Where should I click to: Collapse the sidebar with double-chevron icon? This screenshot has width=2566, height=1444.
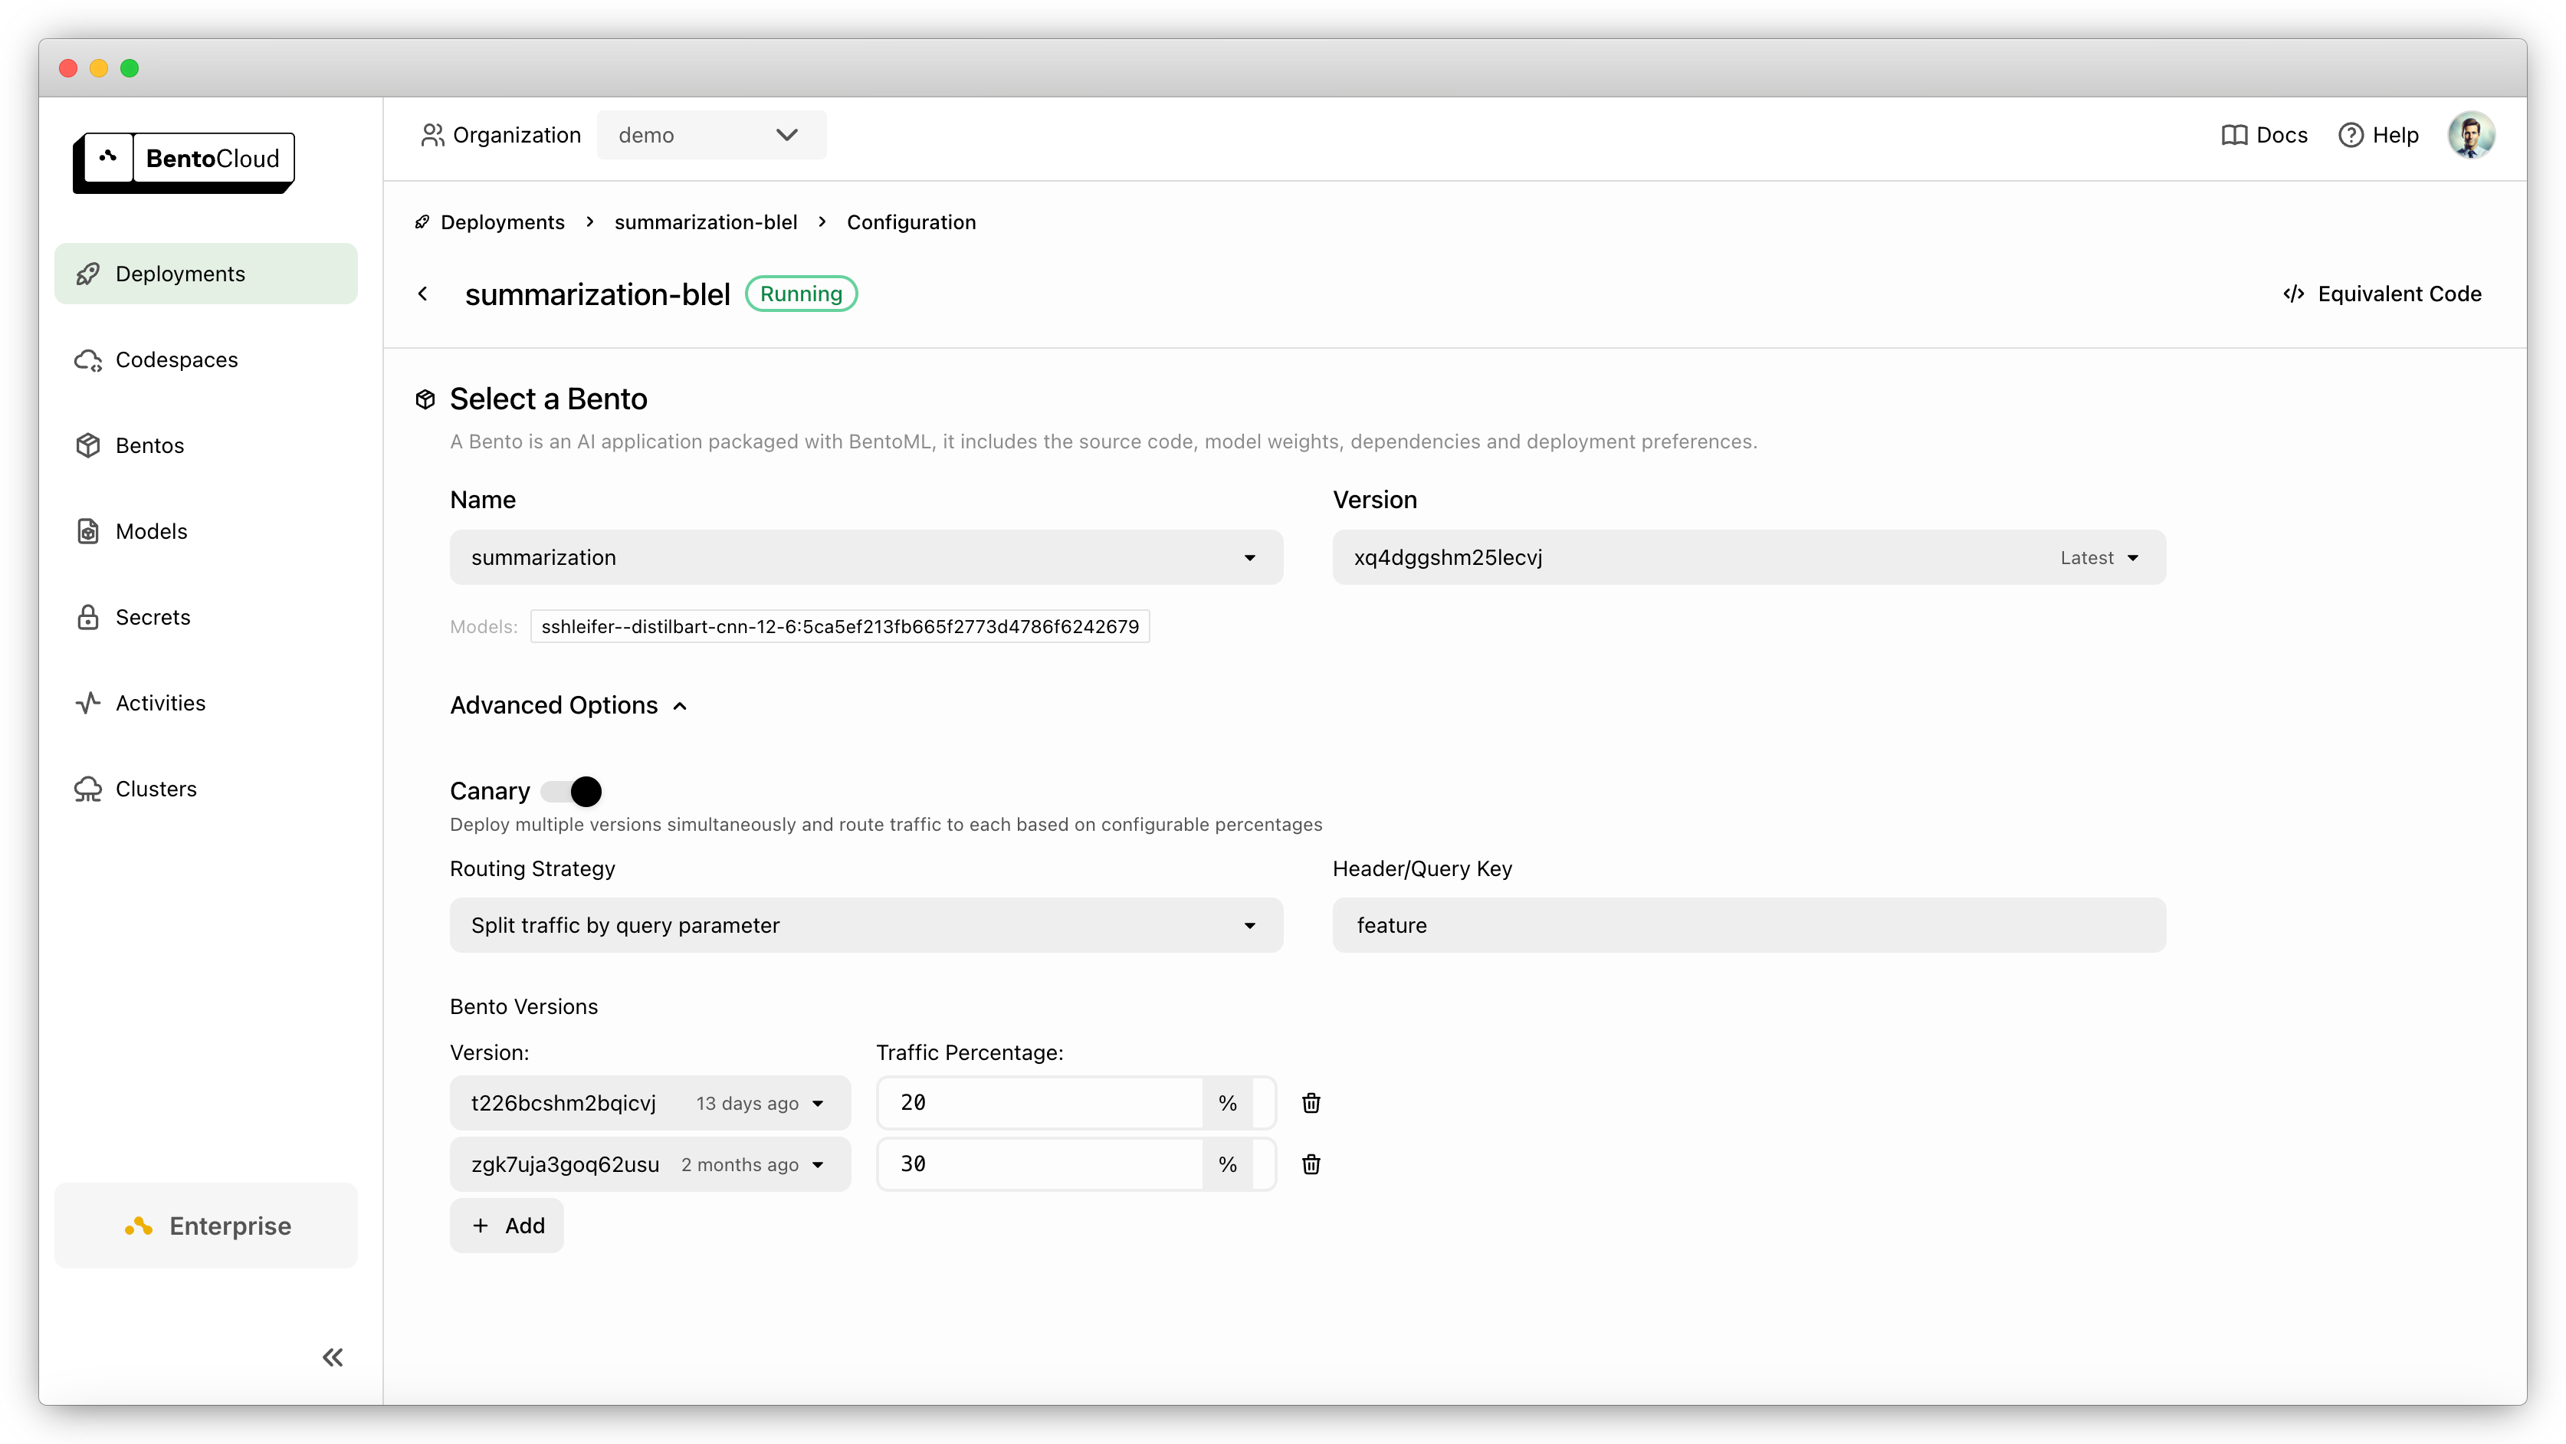pos(333,1357)
